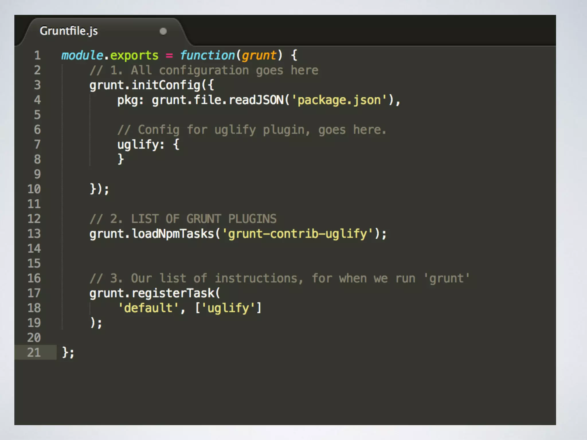Click line number 13 in gutter
Image resolution: width=587 pixels, height=440 pixels.
[x=34, y=234]
